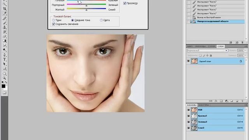249x140 pixels.
Task: Select the Hand tool
Action: [x=4, y=73]
